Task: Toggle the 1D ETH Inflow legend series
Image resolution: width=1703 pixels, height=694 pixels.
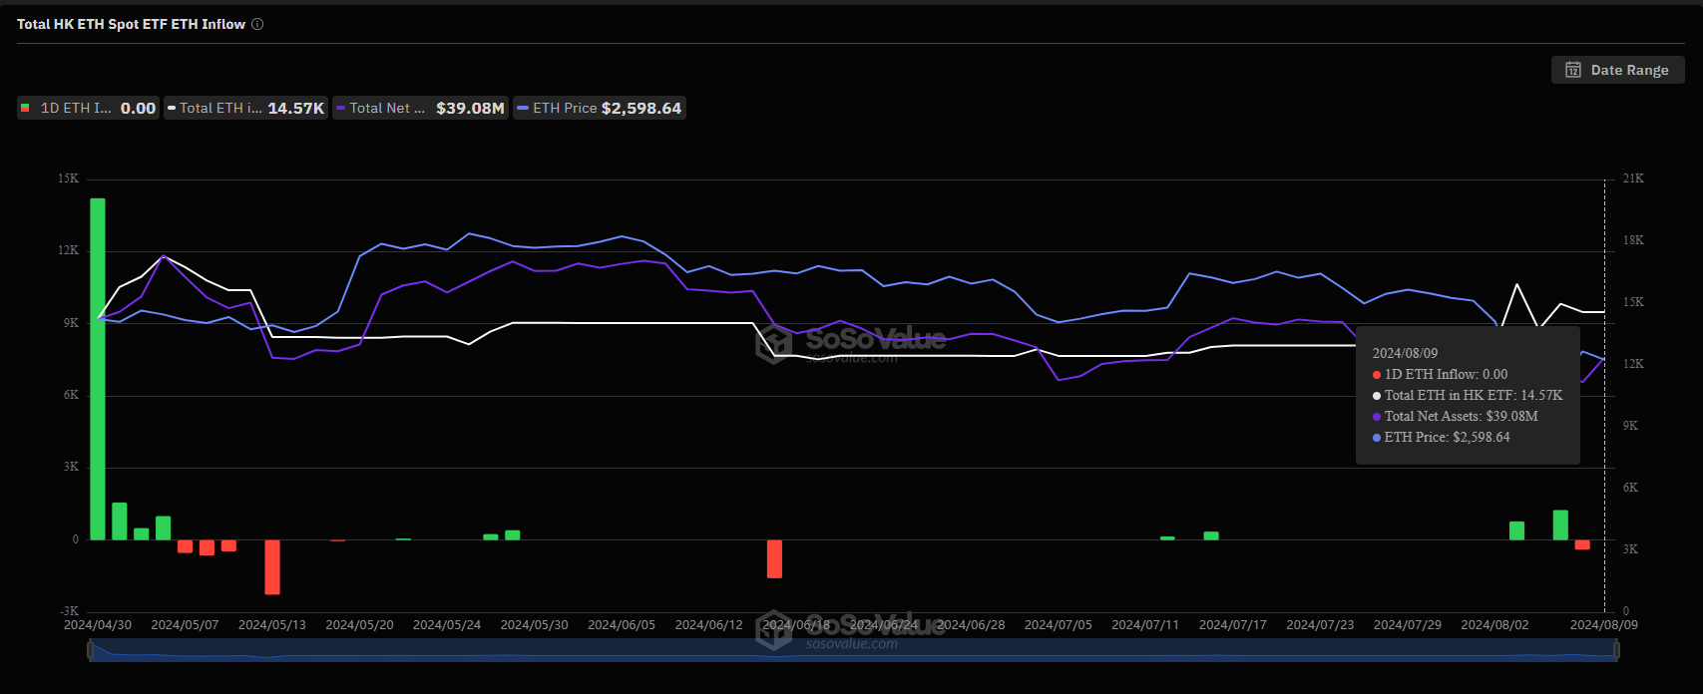Action: click(x=88, y=108)
